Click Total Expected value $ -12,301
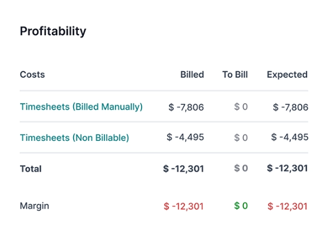This screenshot has width=332, height=234. click(x=287, y=169)
